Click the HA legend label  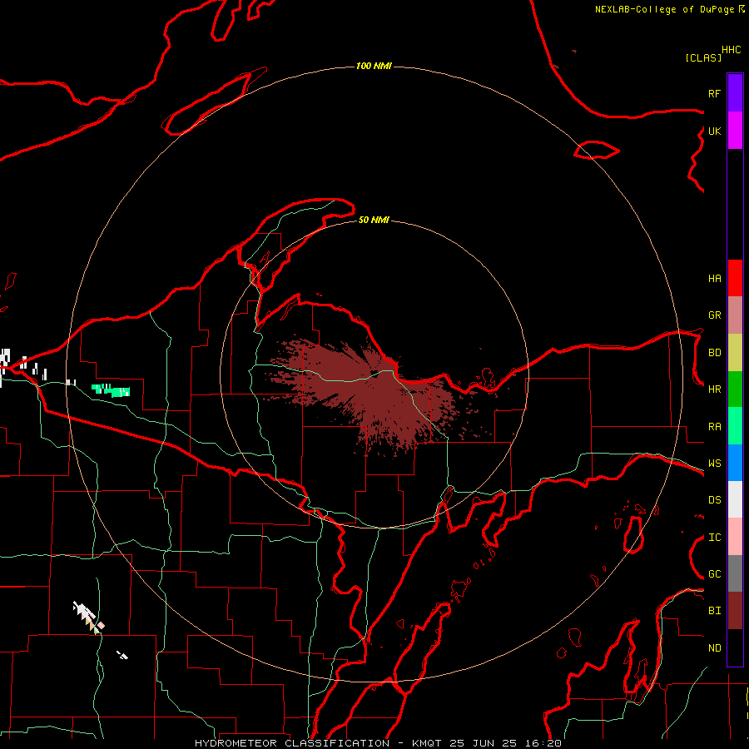point(714,279)
